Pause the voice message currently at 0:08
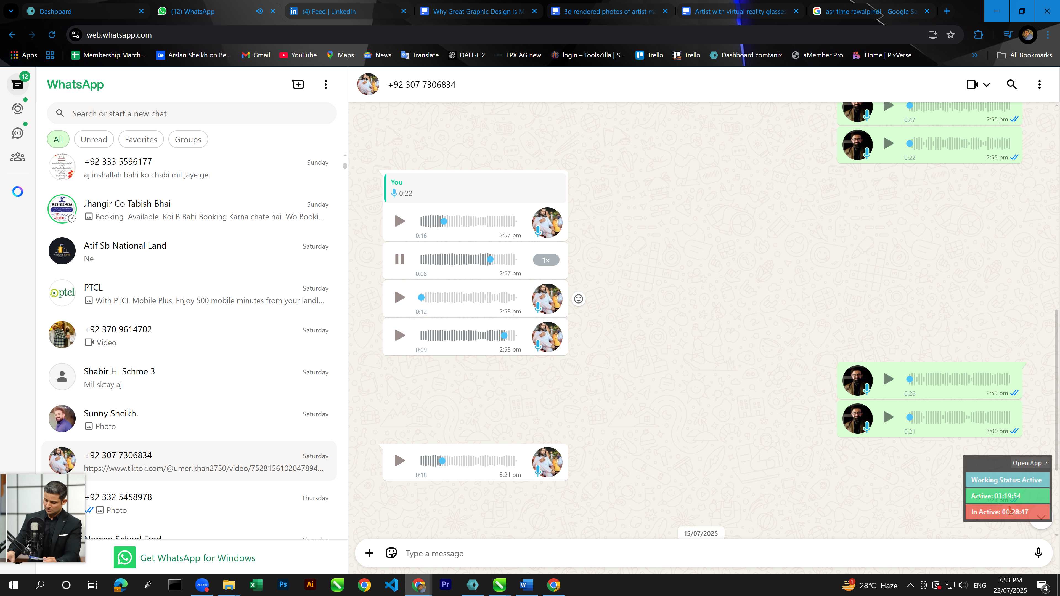1060x596 pixels. pos(399,259)
